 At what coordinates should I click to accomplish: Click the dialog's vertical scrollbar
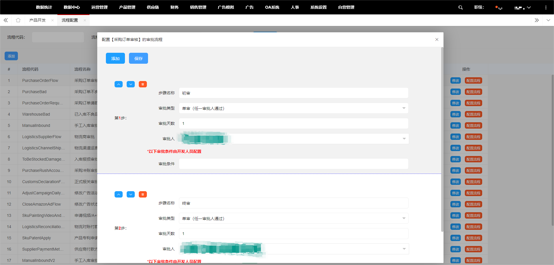pyautogui.click(x=442, y=138)
